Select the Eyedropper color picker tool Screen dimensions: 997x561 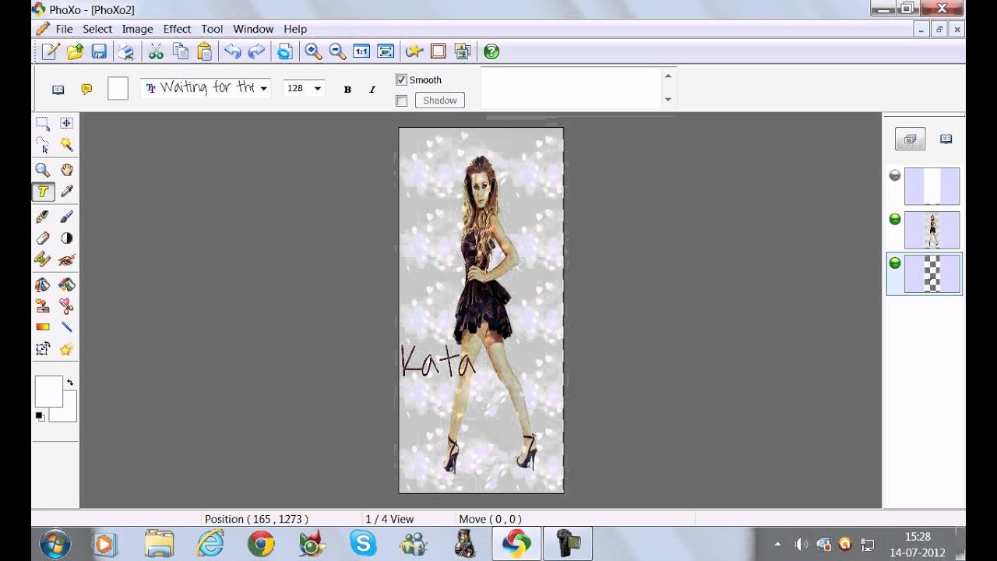pos(67,192)
